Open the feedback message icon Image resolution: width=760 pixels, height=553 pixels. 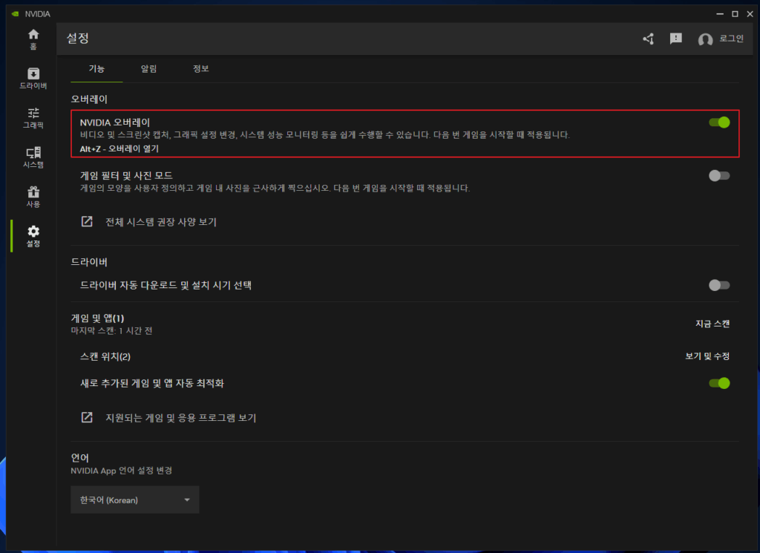[x=675, y=39]
